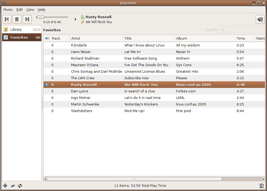Select Library in the sidebar
Viewport: 267px width, 191px height.
click(16, 30)
